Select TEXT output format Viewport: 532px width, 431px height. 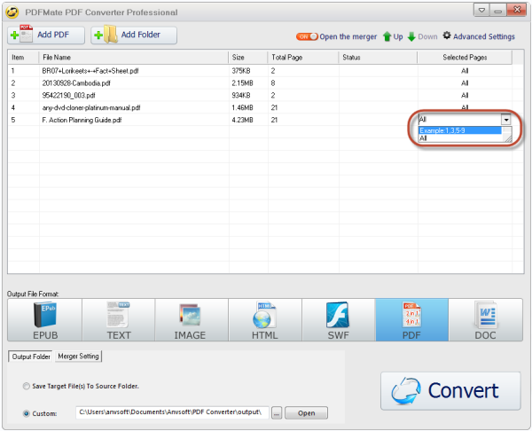(x=119, y=320)
